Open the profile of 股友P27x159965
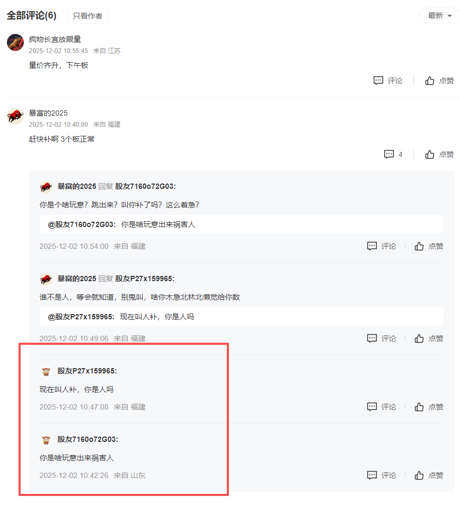 tap(87, 371)
